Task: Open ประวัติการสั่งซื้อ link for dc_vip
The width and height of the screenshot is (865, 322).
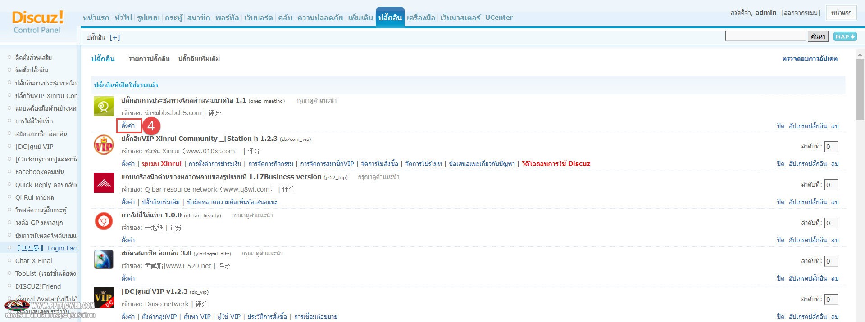Action: (267, 317)
